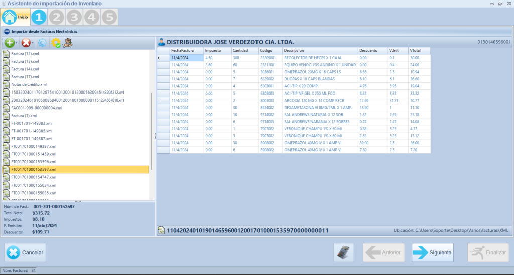Click the Cantidad column header
Viewport: 514px width, 275px height.
244,51
